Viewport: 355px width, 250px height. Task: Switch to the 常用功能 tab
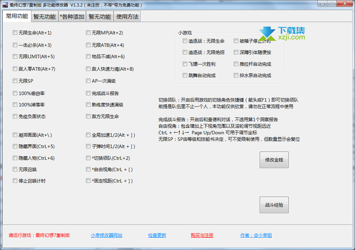(17, 16)
